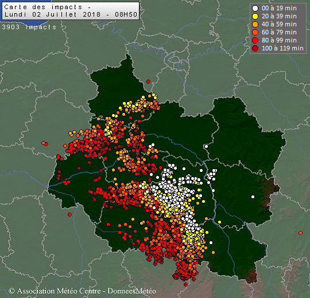
Task: Click the yellow 20 à 39 min legend swatch
Action: pos(255,17)
